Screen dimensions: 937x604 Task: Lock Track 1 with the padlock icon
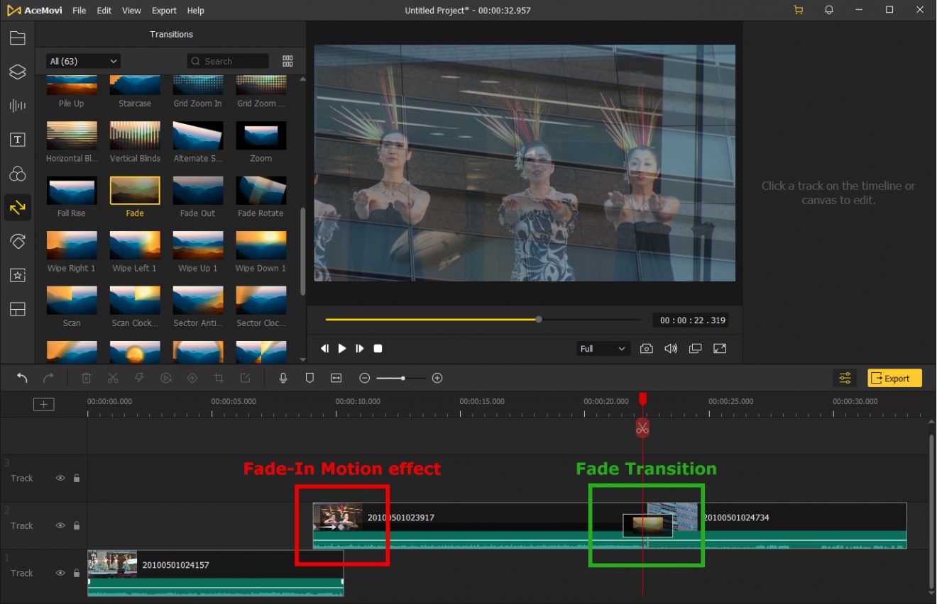(x=76, y=573)
